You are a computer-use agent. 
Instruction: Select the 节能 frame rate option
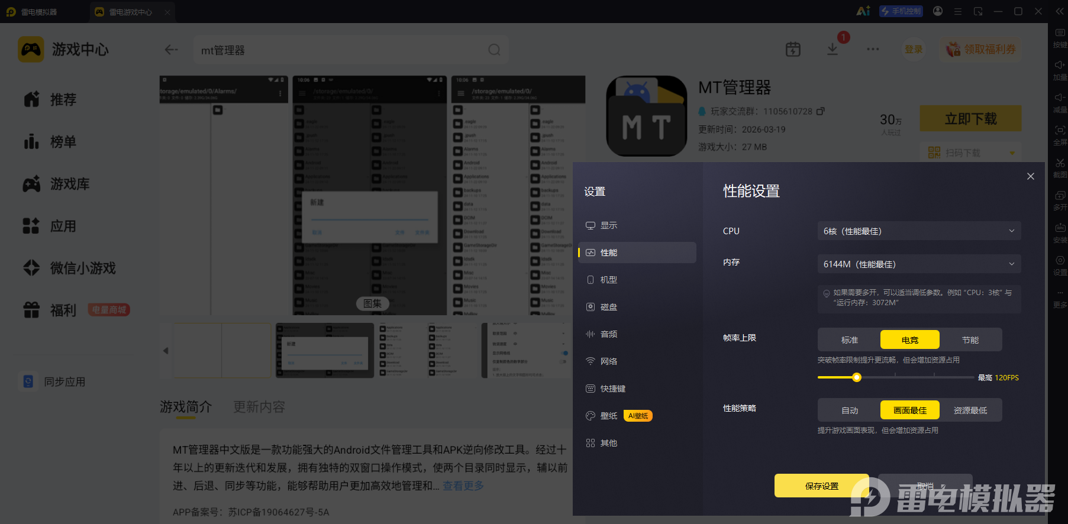coord(970,340)
